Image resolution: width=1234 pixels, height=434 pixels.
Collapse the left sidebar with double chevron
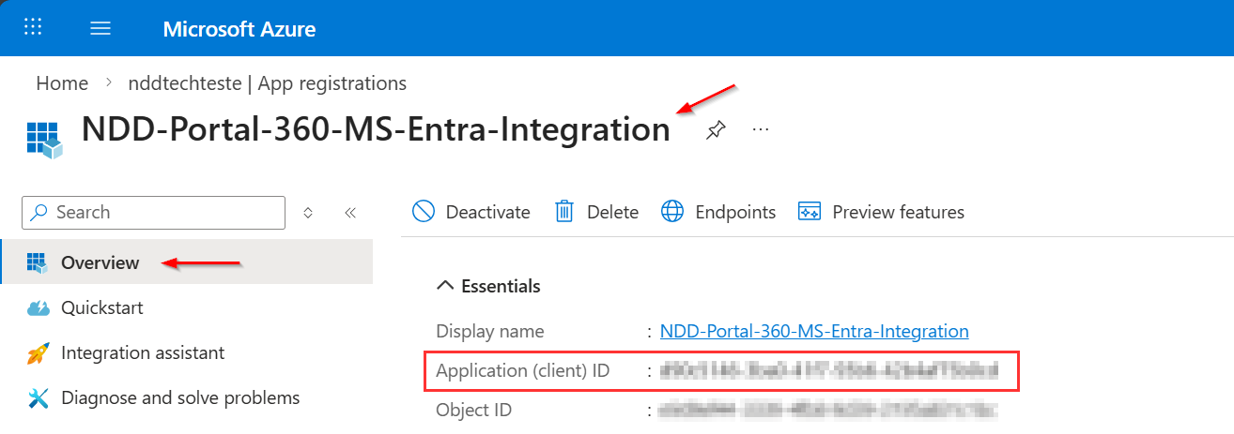click(x=350, y=213)
